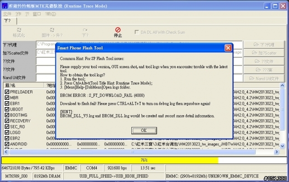Uncheck the RECOVERY partition checkbox
289x182 pixels.
coord(7,121)
